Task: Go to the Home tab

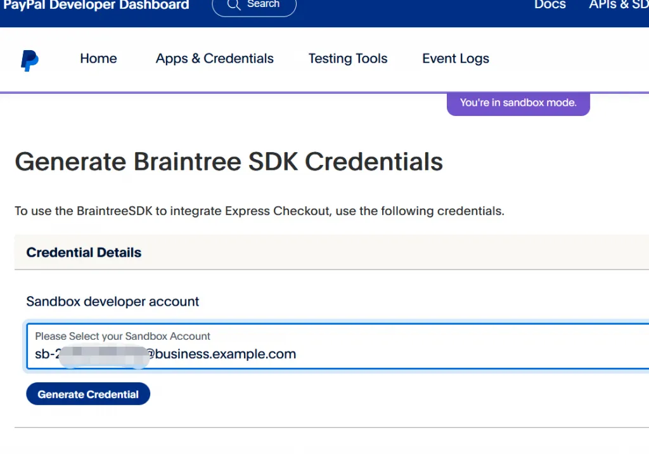Action: (98, 59)
